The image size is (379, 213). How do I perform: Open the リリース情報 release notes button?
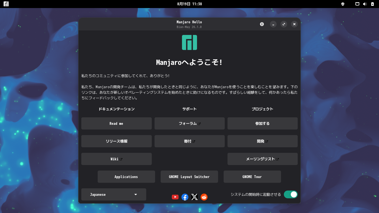(117, 141)
